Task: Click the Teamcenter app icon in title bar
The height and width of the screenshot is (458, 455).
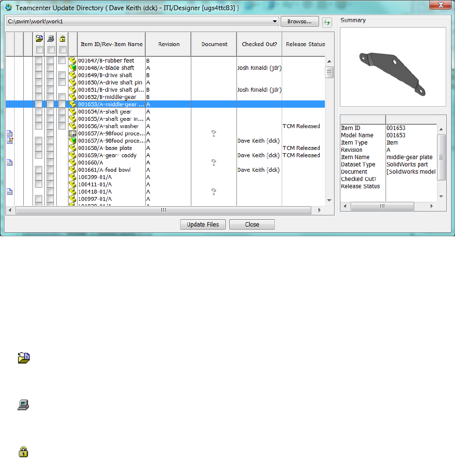Action: click(x=9, y=8)
